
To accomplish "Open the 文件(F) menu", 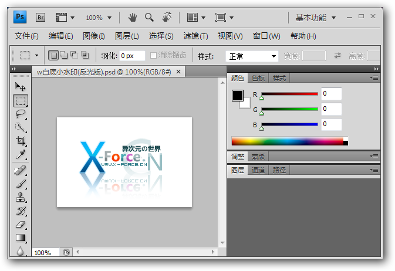I will (x=26, y=36).
